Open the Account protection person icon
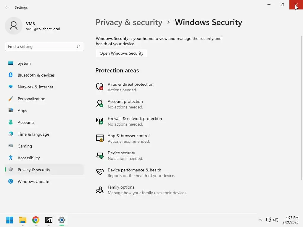 (x=100, y=104)
